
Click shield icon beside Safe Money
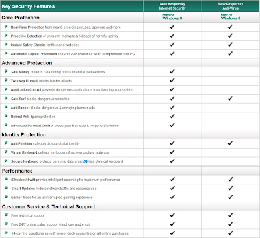[x=6, y=71]
